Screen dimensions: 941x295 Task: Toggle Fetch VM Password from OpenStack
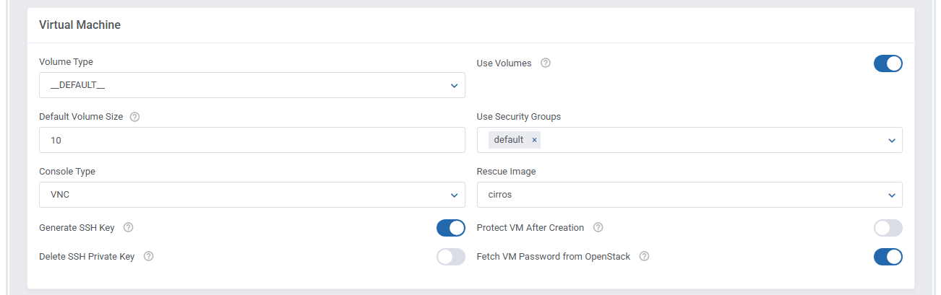click(x=888, y=257)
